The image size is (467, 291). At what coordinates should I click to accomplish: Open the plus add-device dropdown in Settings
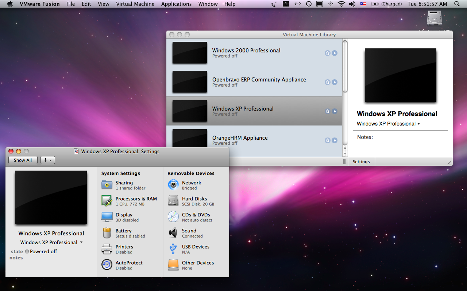48,160
